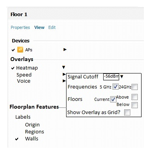Toggle the checkmark next to APs
The image size is (156, 157).
point(13,50)
